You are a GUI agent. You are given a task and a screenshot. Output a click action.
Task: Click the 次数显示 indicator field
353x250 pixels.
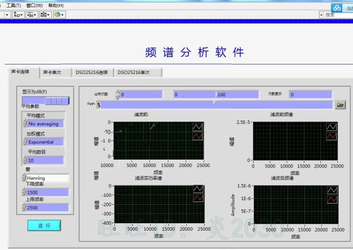pyautogui.click(x=311, y=95)
